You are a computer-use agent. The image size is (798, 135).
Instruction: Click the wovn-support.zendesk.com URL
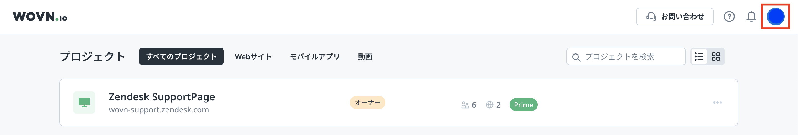159,110
